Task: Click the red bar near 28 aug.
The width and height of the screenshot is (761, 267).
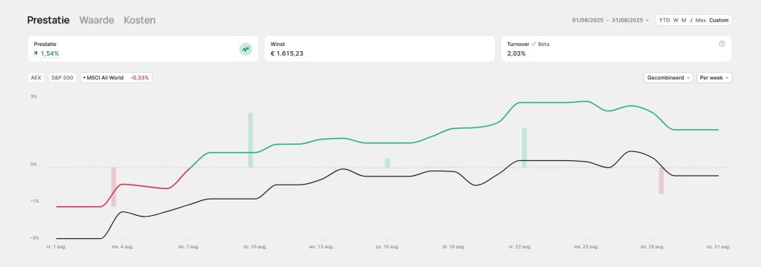Action: pyautogui.click(x=661, y=181)
